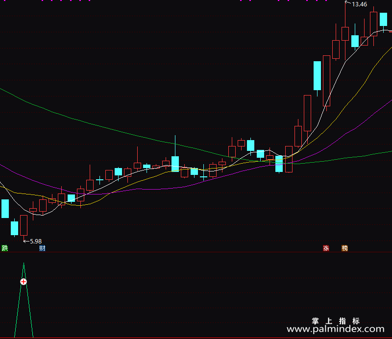Click the 5.98 low price label
Viewport: 392px width, 339px height.
[x=36, y=241]
